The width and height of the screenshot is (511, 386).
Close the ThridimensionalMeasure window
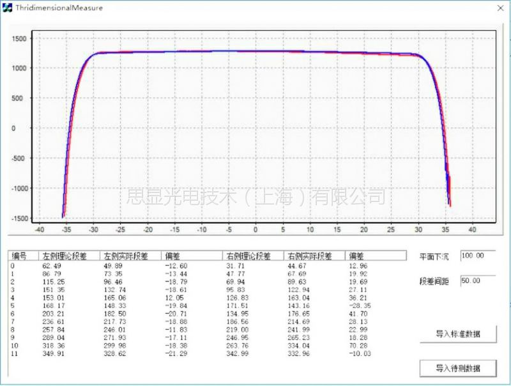499,8
